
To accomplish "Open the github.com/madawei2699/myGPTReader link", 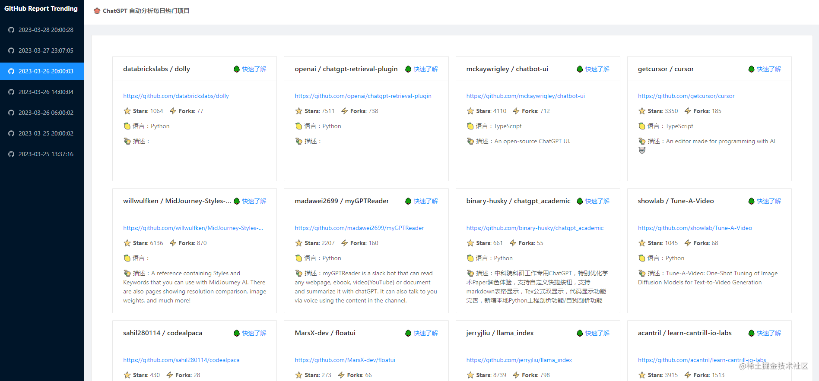I will pos(359,228).
